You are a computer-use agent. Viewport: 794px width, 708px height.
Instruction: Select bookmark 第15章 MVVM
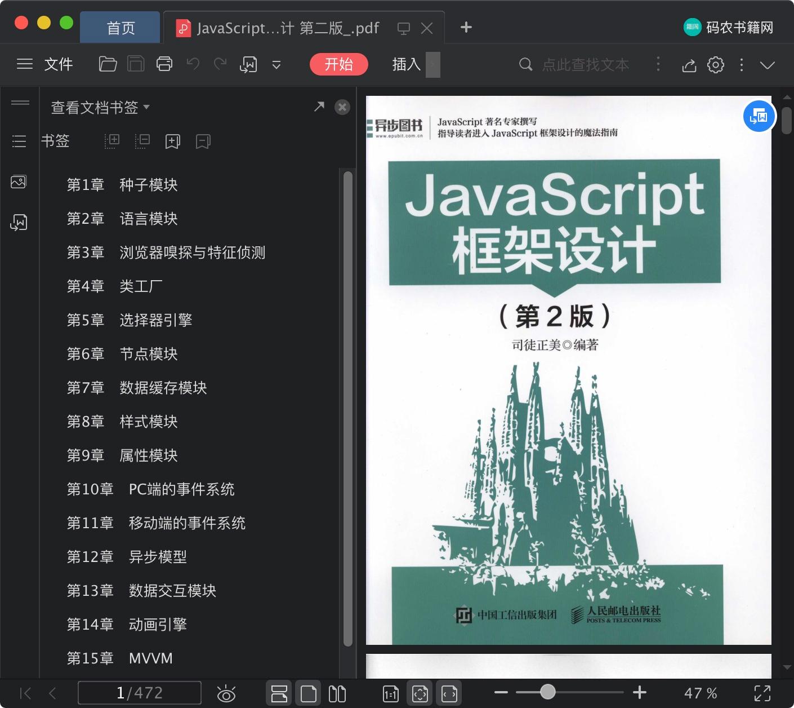coord(120,658)
